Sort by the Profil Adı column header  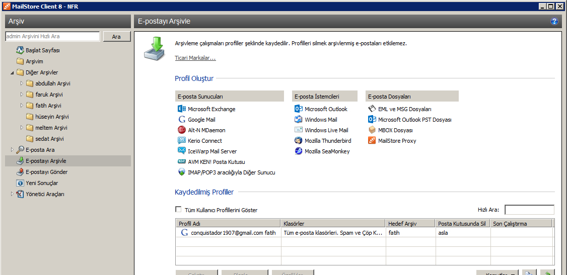point(228,223)
